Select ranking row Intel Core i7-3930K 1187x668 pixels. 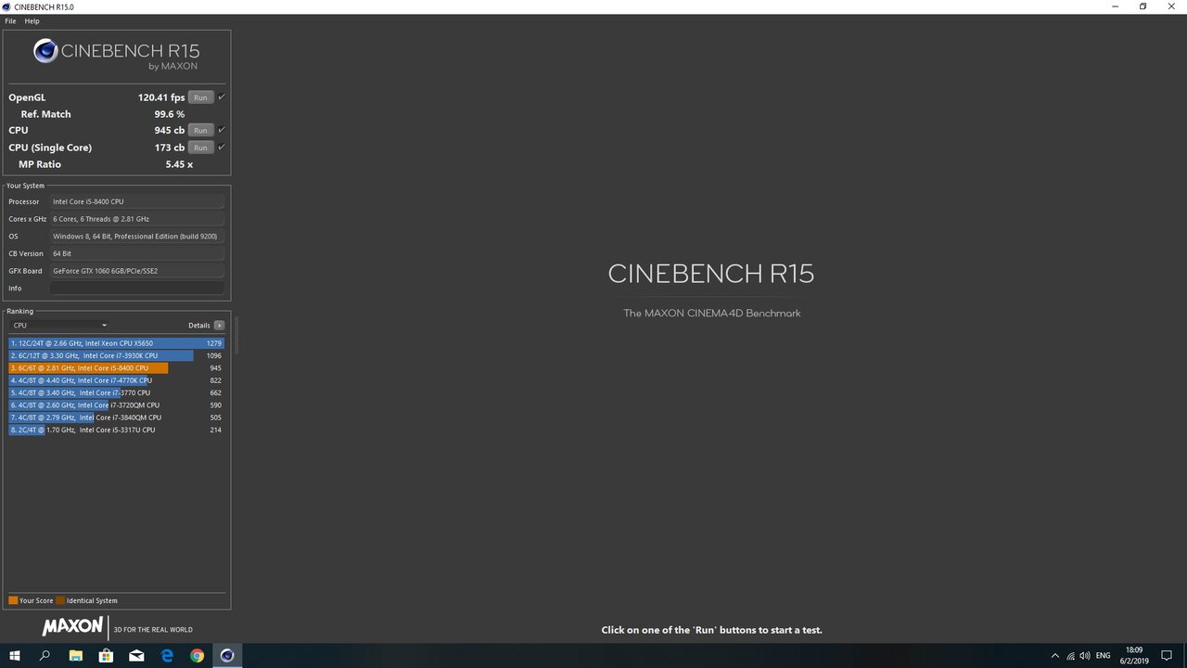click(x=116, y=355)
